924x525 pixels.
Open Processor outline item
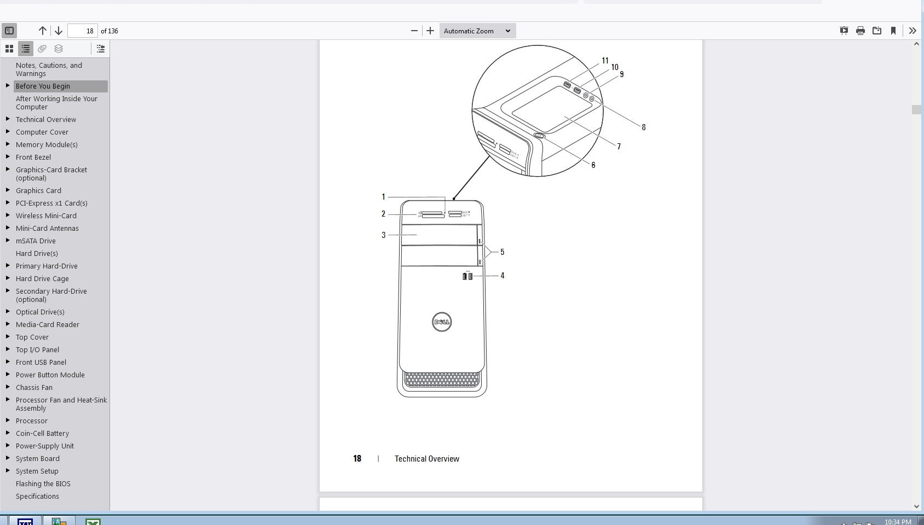[32, 421]
